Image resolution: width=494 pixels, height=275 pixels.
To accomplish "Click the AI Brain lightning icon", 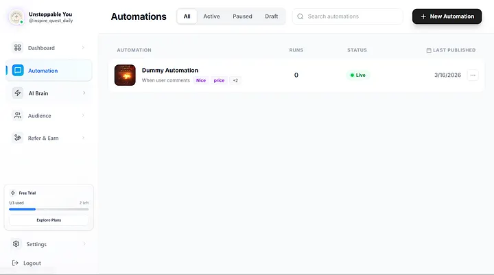I will 18,93.
